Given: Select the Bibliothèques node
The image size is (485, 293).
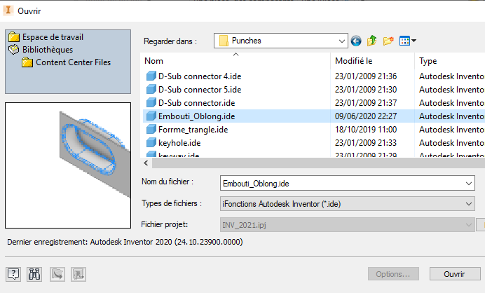Looking at the screenshot, I should click(47, 50).
